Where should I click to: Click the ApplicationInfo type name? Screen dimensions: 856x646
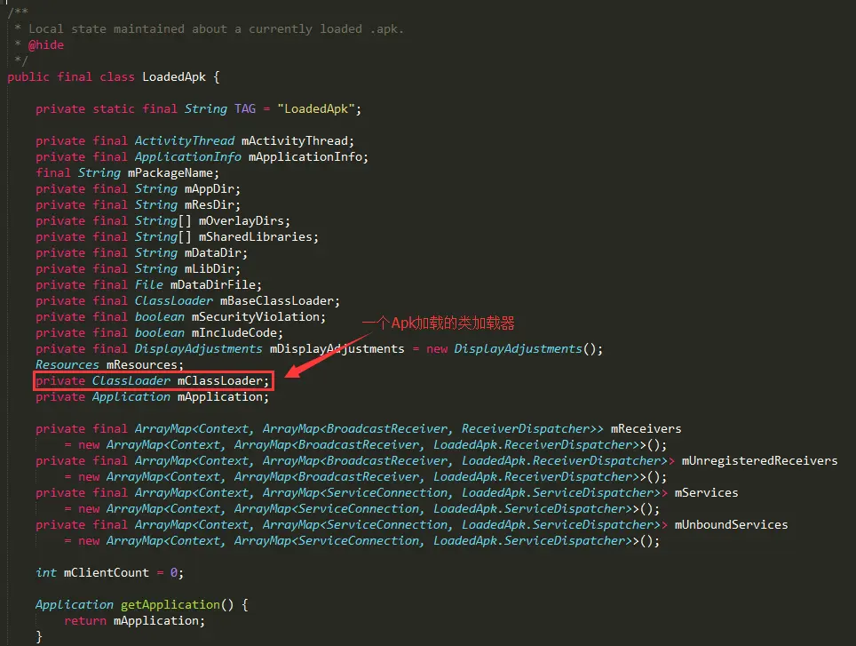(x=187, y=156)
